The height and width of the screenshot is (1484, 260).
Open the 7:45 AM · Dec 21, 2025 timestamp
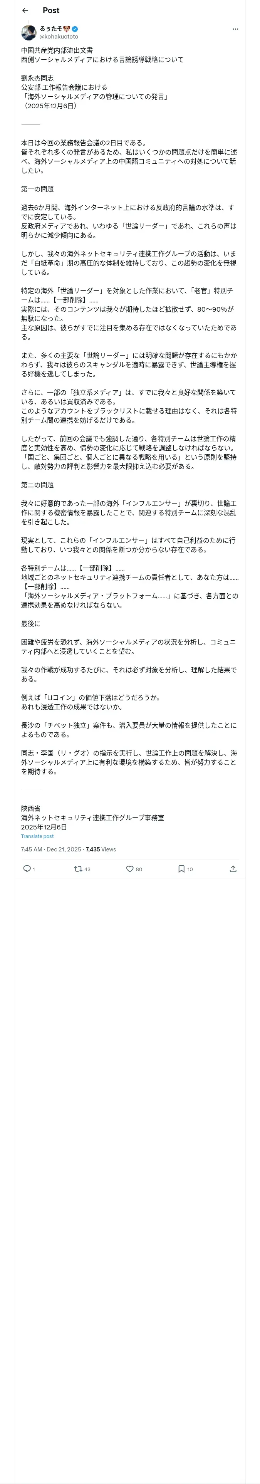(51, 849)
